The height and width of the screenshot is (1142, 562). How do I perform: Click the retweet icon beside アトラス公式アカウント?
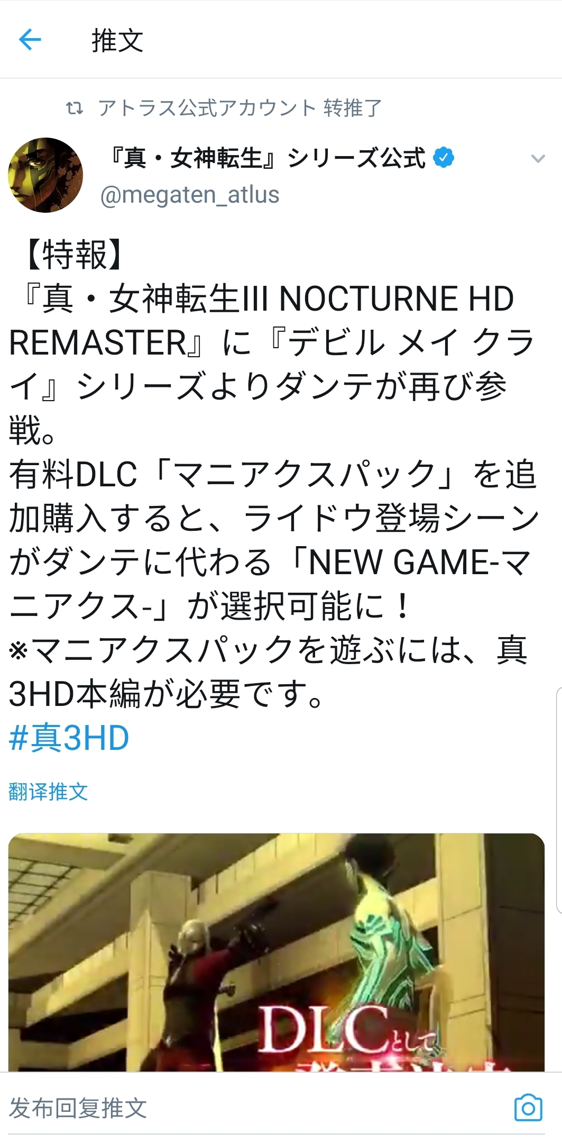[x=74, y=108]
